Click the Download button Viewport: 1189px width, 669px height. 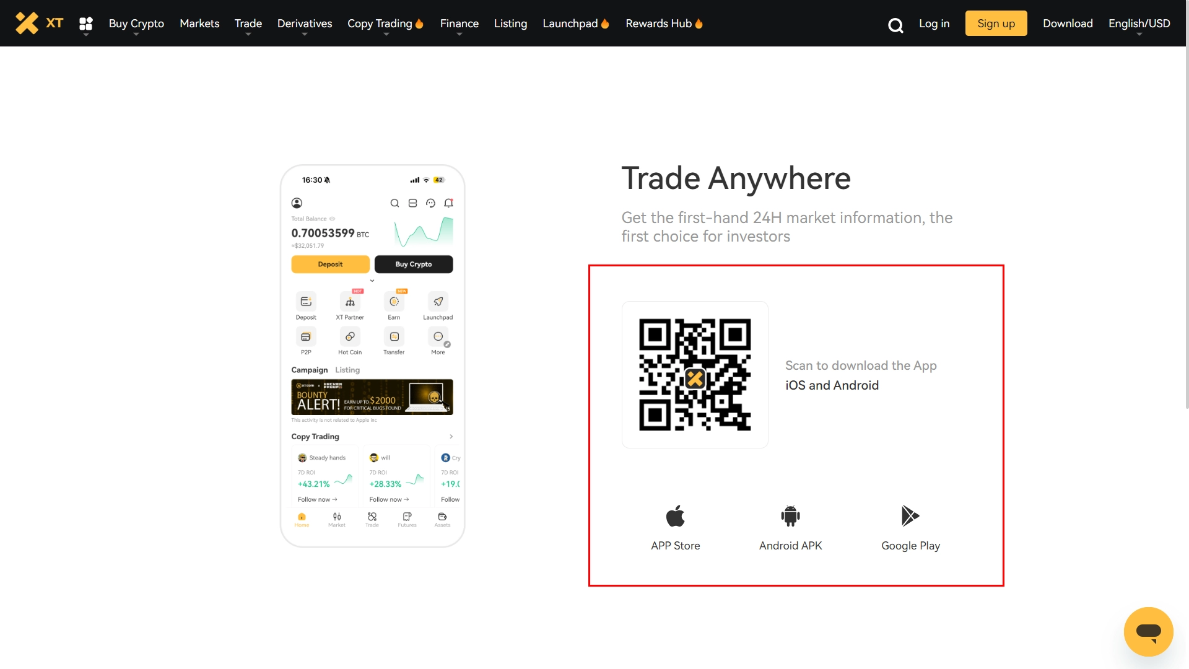1068,23
